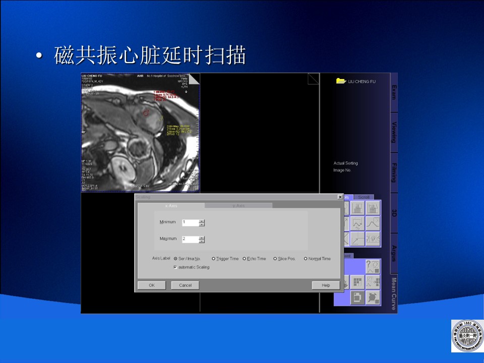484x363 pixels.
Task: Open the Viewing task card tab
Action: point(394,132)
